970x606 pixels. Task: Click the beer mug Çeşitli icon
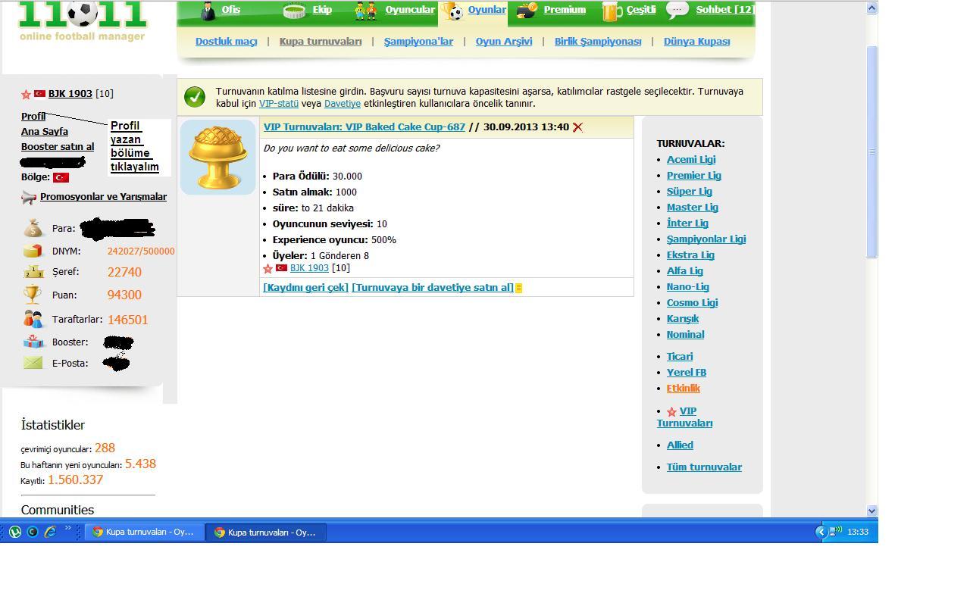[610, 11]
